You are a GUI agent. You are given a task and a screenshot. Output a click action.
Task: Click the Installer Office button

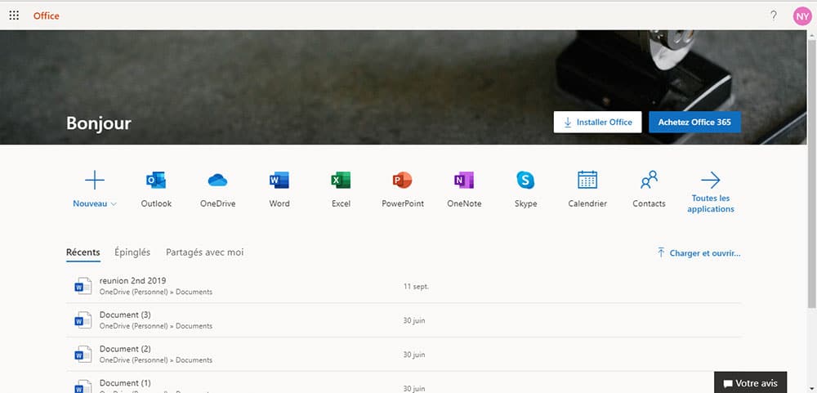pos(598,122)
